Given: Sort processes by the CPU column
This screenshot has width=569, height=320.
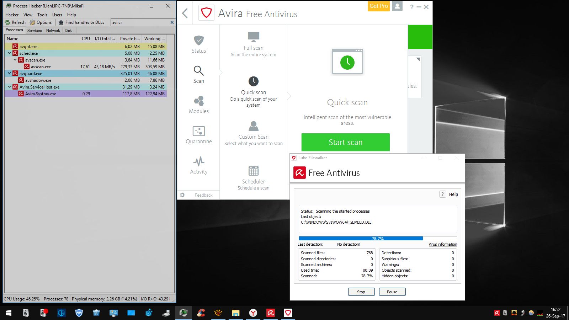Looking at the screenshot, I should (x=84, y=39).
